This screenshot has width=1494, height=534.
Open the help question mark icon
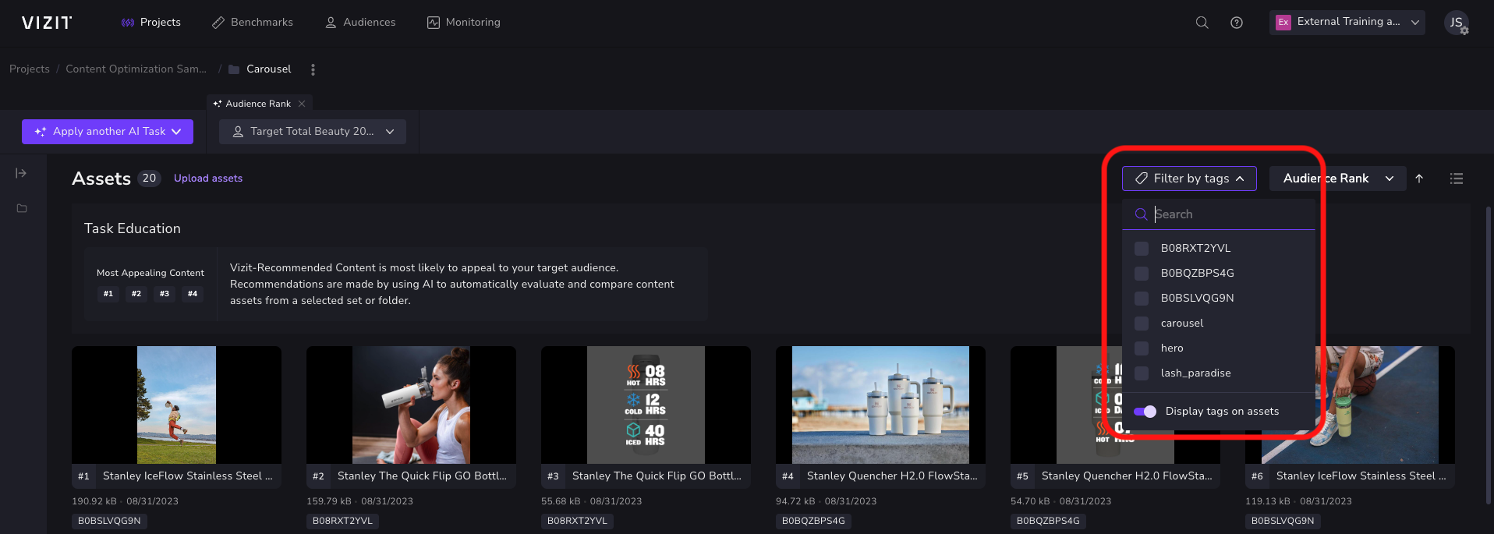(1236, 23)
